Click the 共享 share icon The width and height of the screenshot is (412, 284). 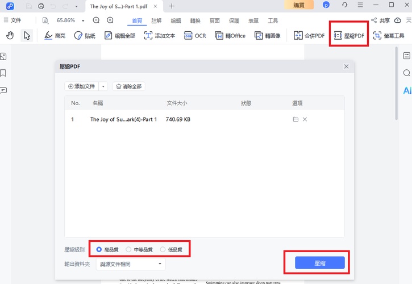(x=381, y=20)
